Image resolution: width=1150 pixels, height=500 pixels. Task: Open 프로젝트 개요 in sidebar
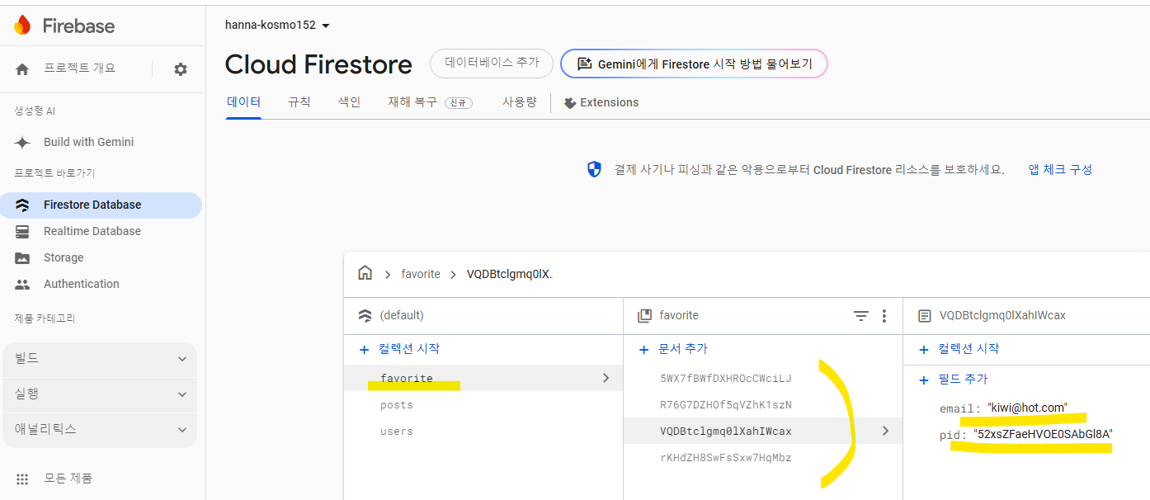(80, 68)
